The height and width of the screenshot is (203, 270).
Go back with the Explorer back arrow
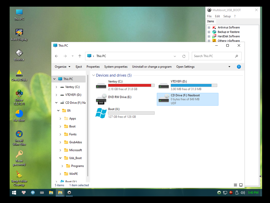click(x=56, y=56)
